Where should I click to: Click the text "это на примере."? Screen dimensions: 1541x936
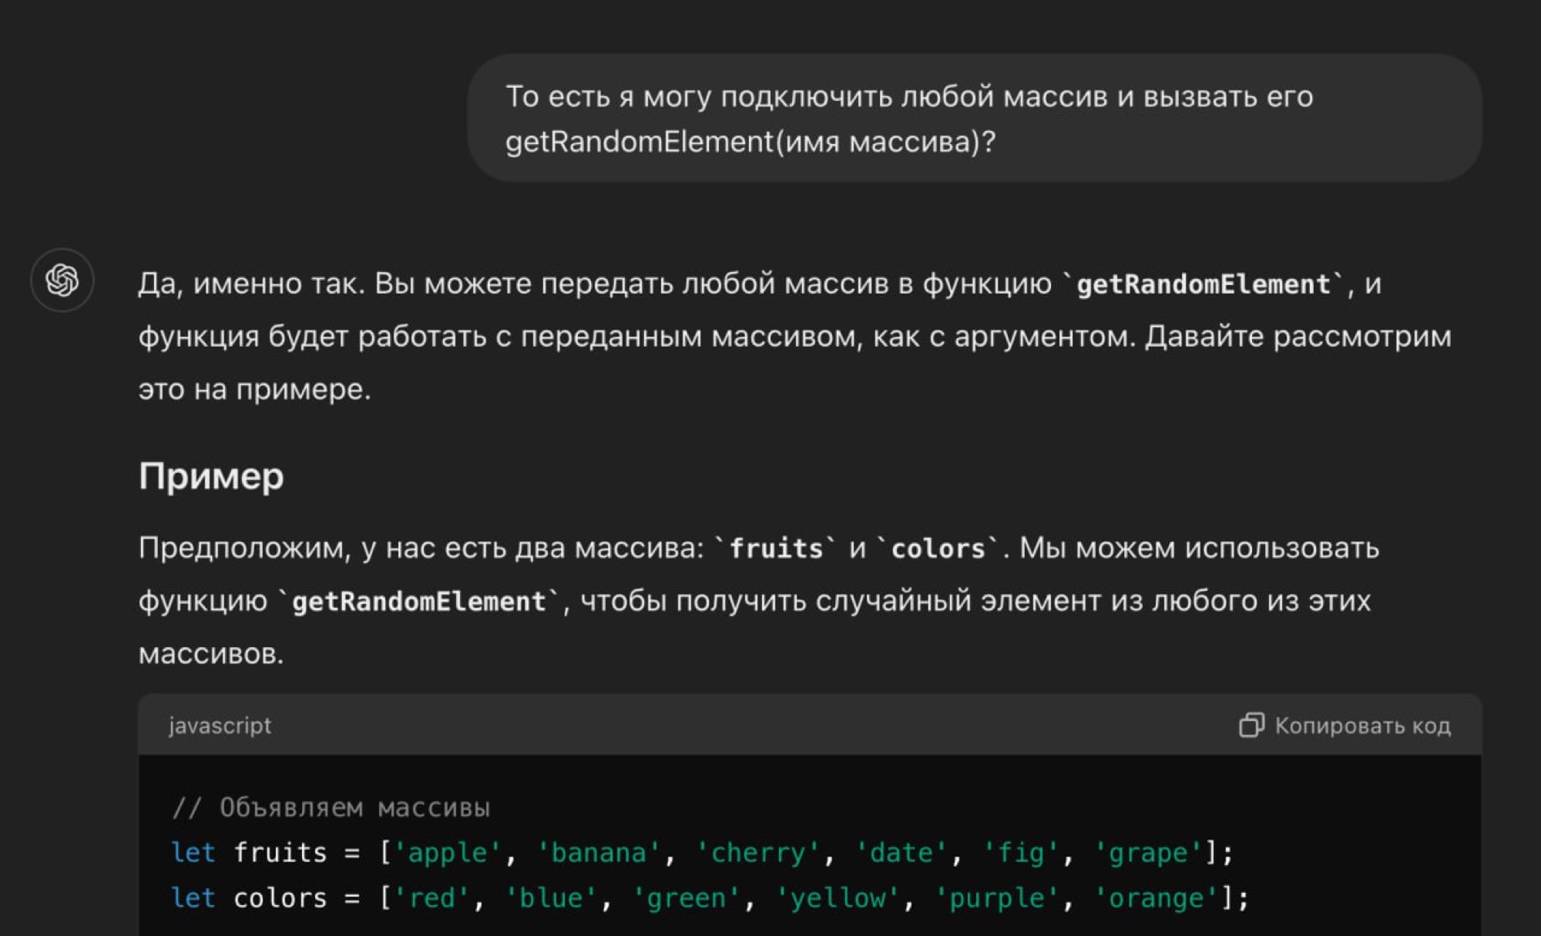point(255,389)
